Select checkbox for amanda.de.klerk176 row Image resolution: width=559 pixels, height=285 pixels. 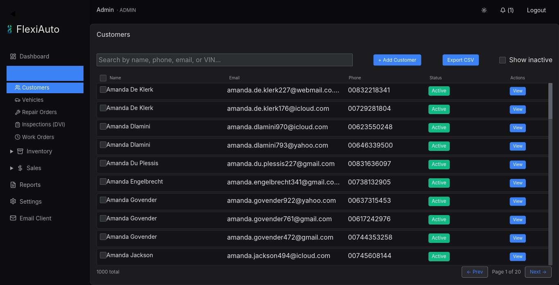103,108
